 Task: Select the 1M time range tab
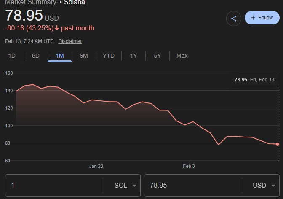(60, 56)
